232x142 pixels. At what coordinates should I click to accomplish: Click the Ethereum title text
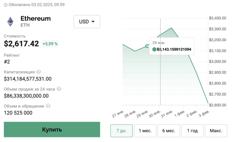[36, 19]
